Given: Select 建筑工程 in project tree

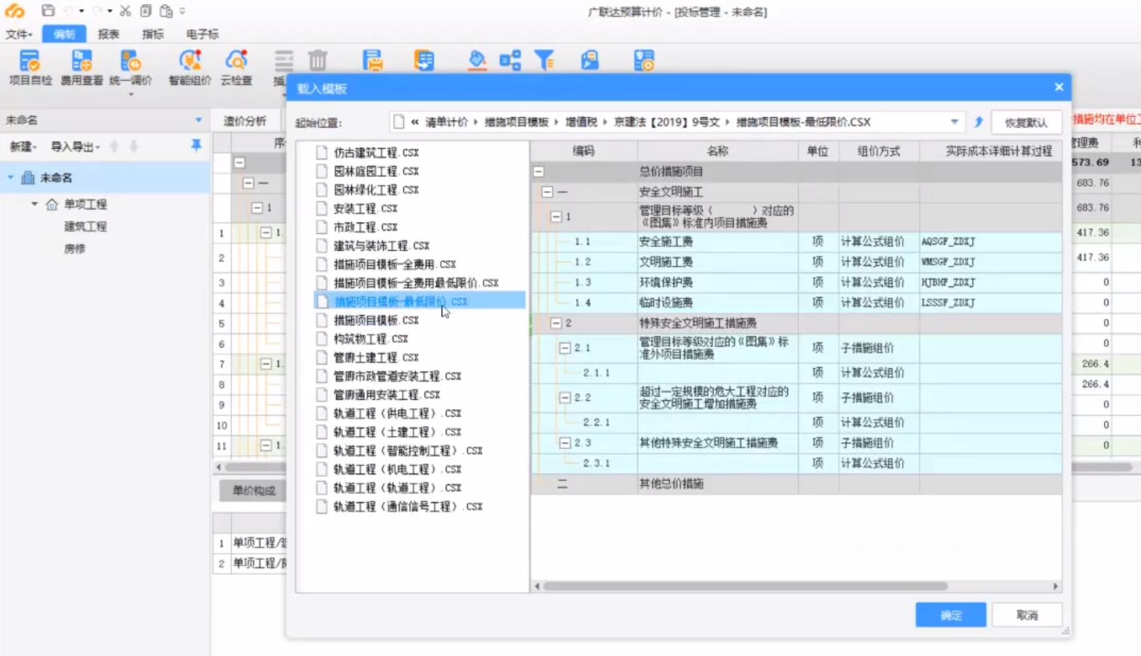Looking at the screenshot, I should [86, 226].
